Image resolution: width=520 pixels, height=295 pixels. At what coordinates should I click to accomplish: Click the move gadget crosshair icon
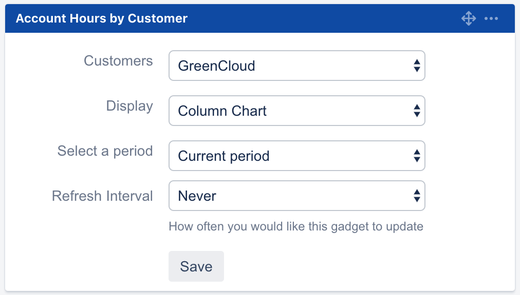pos(468,19)
